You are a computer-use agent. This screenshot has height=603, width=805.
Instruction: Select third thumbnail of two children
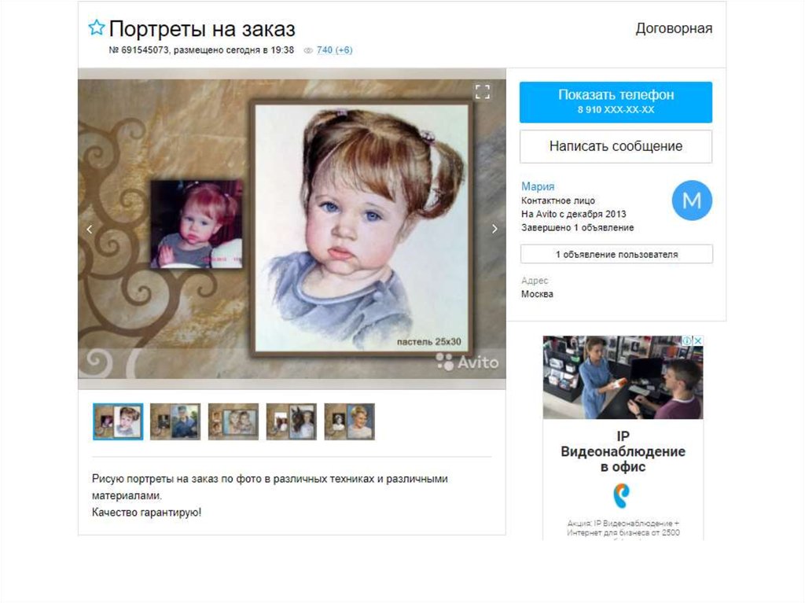(x=233, y=421)
